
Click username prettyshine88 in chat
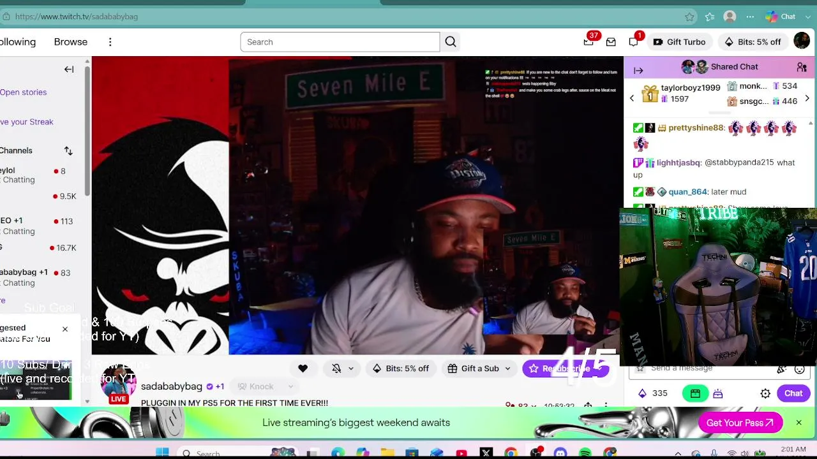696,128
